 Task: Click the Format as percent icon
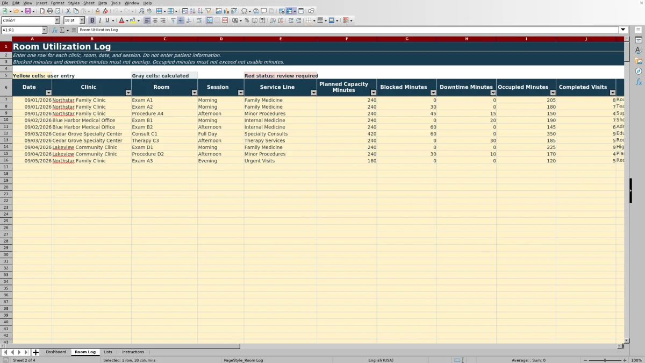coord(247,20)
